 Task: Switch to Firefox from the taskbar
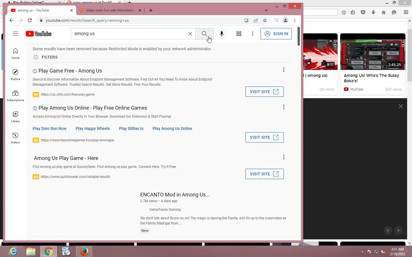[84, 251]
